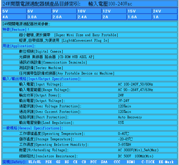Click the 4A current cell
Image resolution: width=179 pixels, height=165 pixels.
point(14,17)
